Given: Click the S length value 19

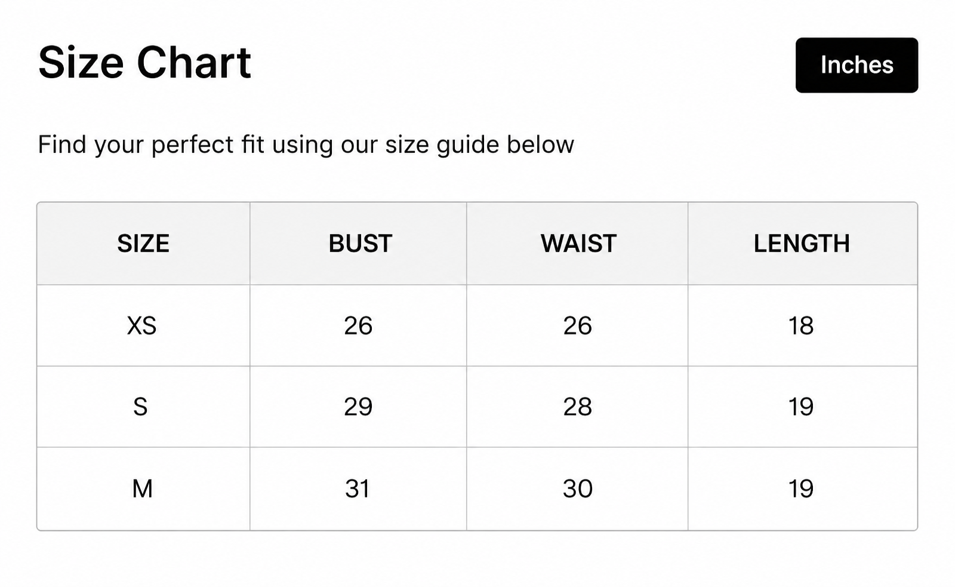Looking at the screenshot, I should coord(801,407).
